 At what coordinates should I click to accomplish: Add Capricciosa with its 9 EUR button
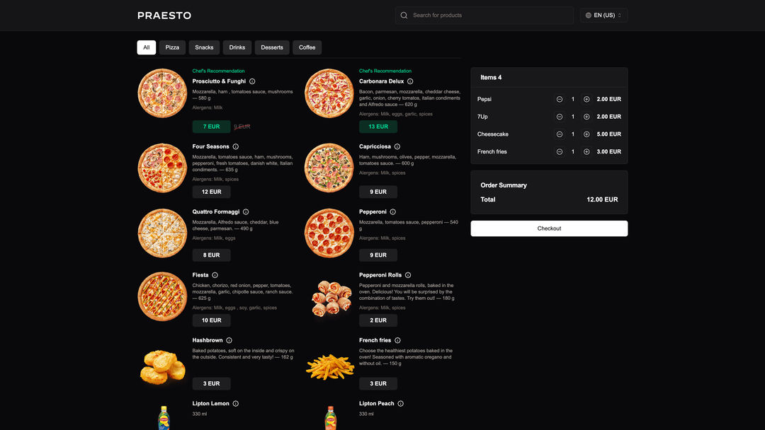click(378, 192)
